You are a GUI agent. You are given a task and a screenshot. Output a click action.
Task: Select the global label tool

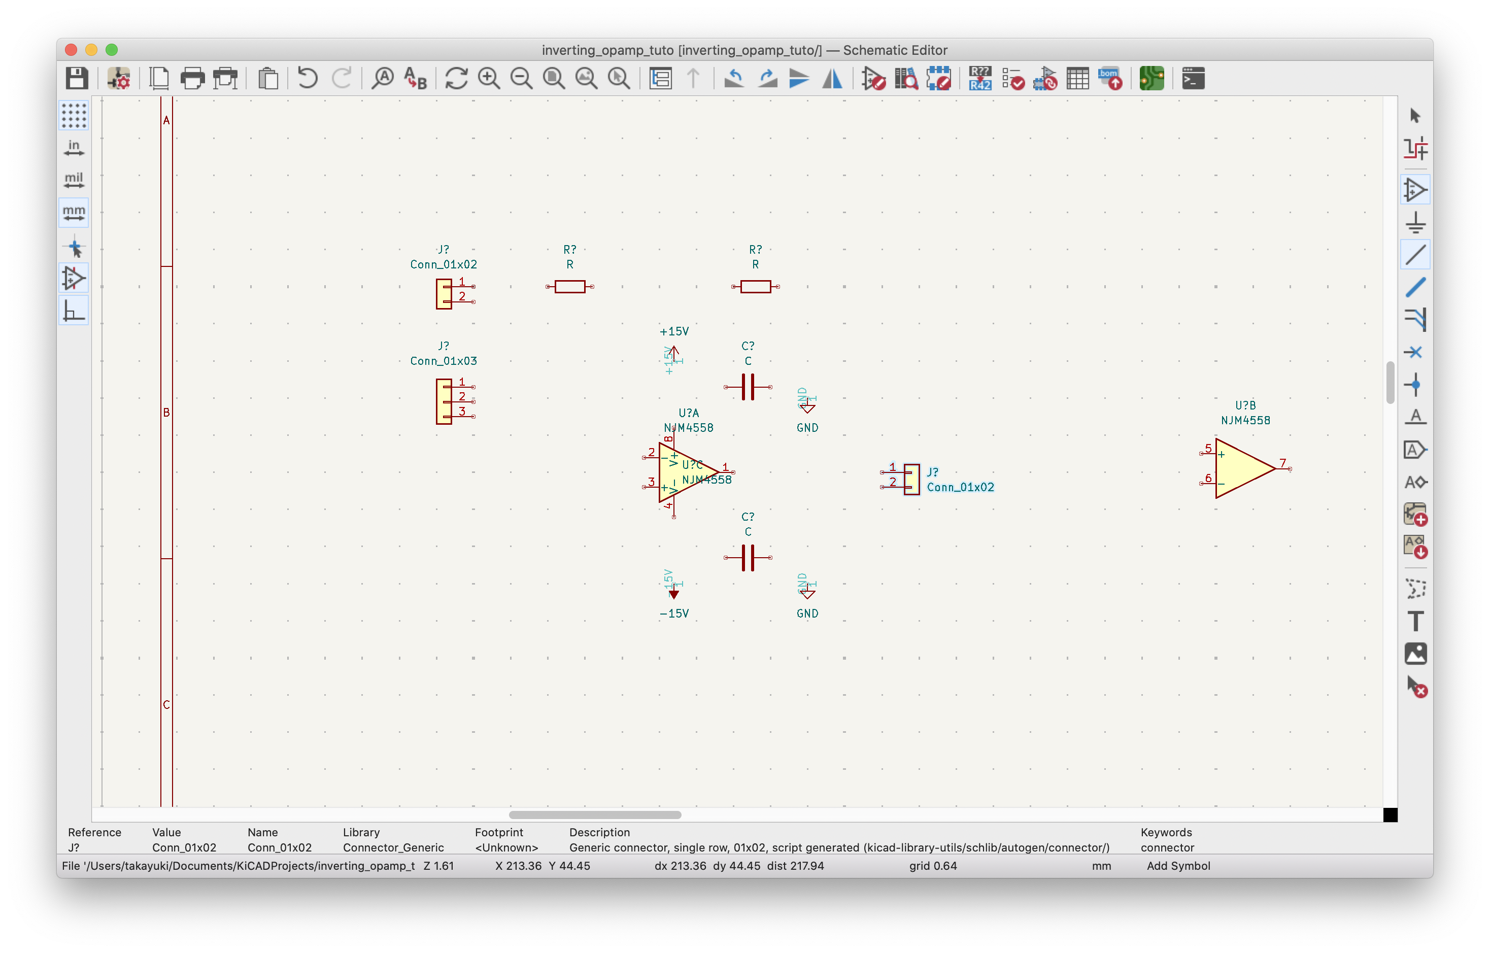[x=1415, y=450]
